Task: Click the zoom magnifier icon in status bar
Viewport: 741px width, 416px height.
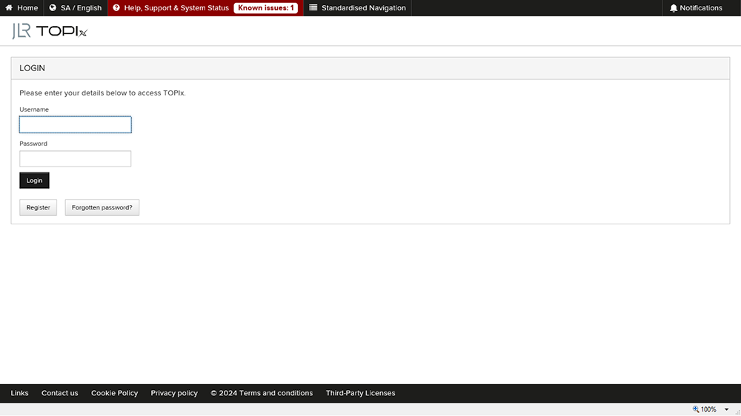Action: tap(696, 409)
